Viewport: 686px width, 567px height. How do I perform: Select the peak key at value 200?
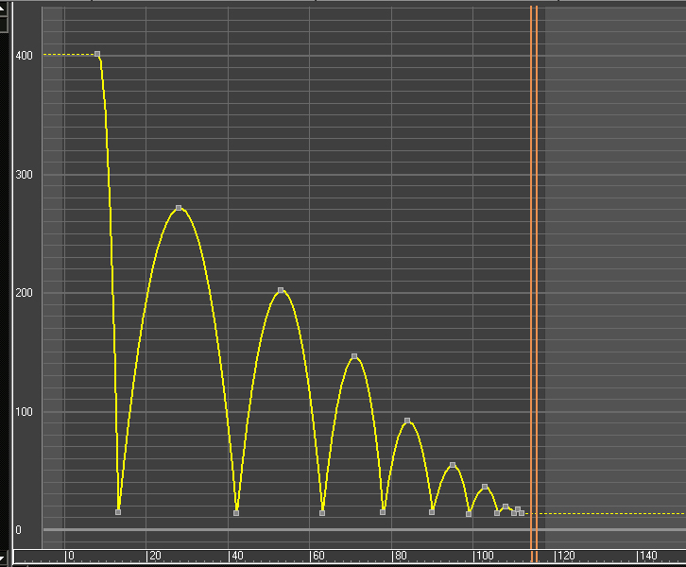coord(281,290)
